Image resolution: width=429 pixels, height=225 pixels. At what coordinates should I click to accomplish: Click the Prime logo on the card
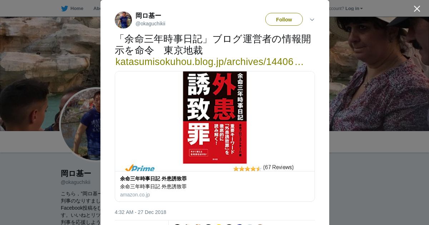140,168
